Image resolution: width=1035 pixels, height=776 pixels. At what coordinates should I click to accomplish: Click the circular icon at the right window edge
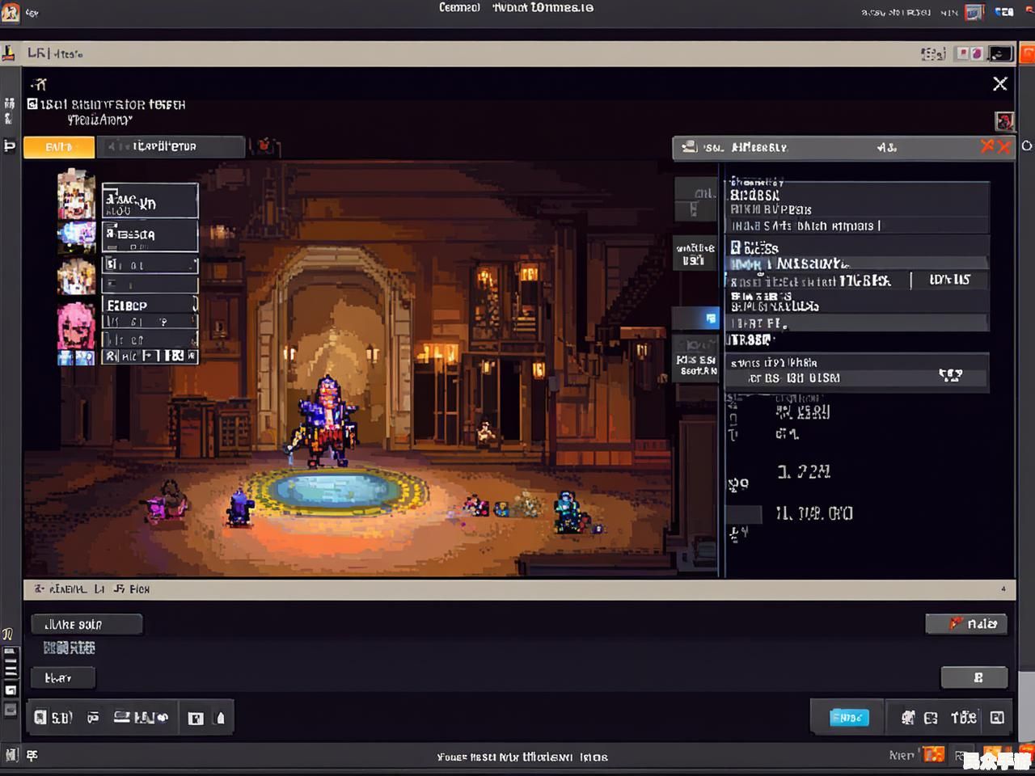click(x=1026, y=146)
